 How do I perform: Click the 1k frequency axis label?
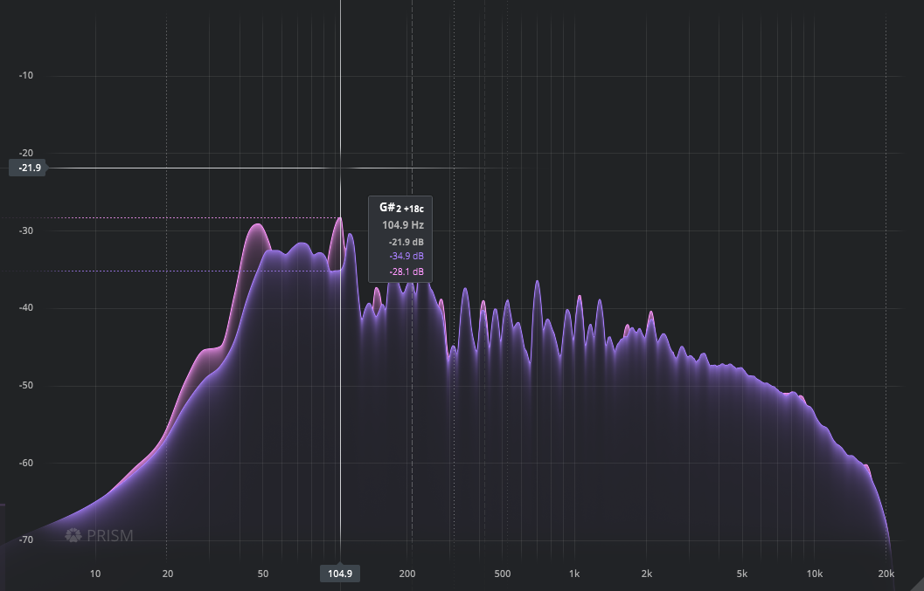point(574,574)
